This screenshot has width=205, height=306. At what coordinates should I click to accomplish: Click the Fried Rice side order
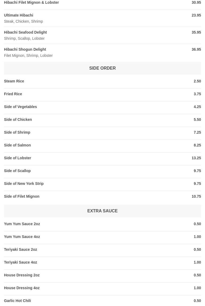point(13,94)
